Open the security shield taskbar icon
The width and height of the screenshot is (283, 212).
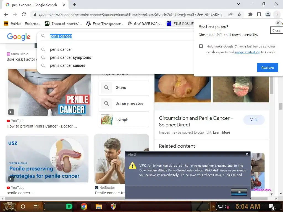[113, 206]
